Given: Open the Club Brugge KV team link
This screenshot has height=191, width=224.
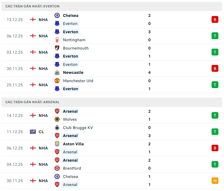Looking at the screenshot, I should (78, 128).
